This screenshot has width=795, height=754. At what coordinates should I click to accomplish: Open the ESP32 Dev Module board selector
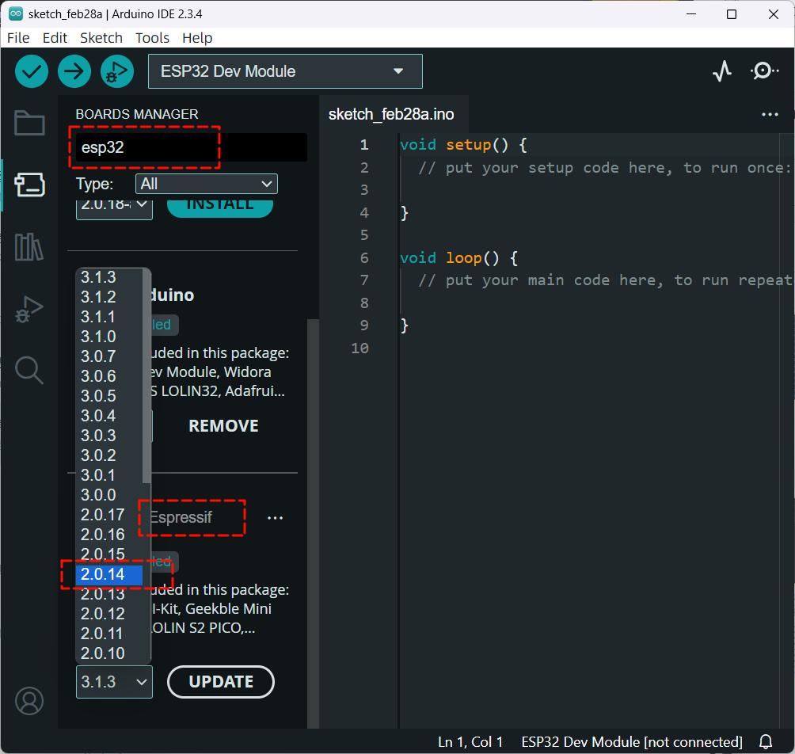285,71
